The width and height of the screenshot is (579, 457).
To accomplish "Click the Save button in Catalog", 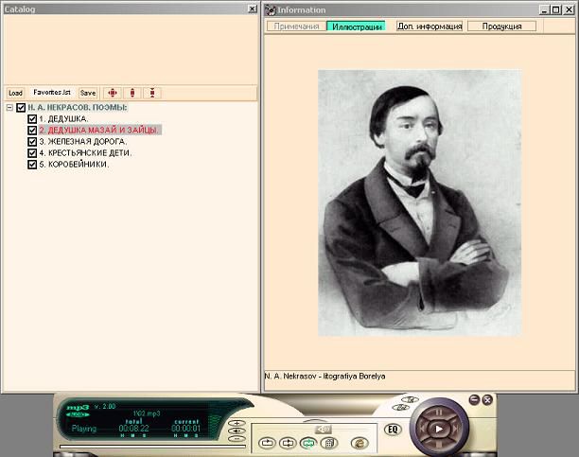I will (87, 93).
